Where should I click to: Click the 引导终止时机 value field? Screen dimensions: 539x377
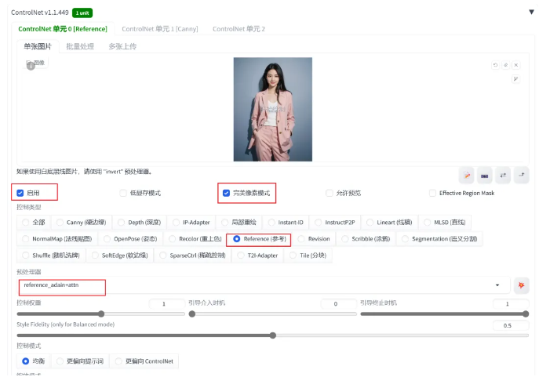(511, 304)
